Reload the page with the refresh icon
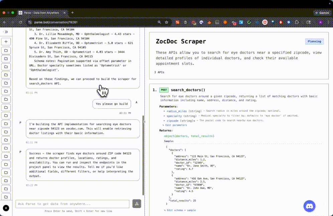 tap(21, 22)
